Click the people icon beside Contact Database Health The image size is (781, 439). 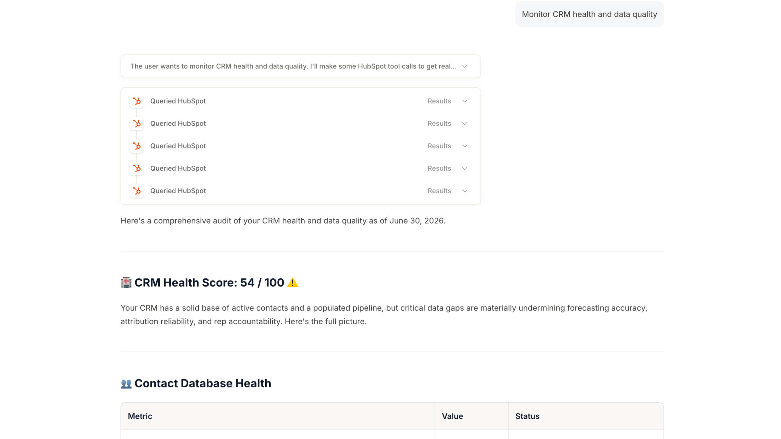[x=126, y=383]
